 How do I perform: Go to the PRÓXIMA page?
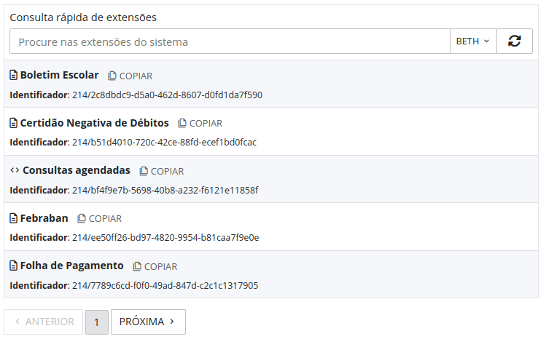click(148, 322)
